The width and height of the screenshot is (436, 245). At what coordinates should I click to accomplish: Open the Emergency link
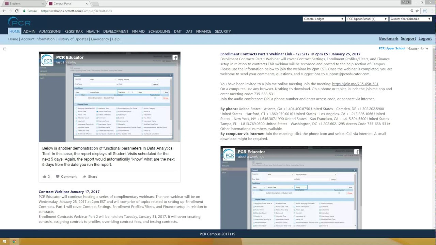pos(100,39)
